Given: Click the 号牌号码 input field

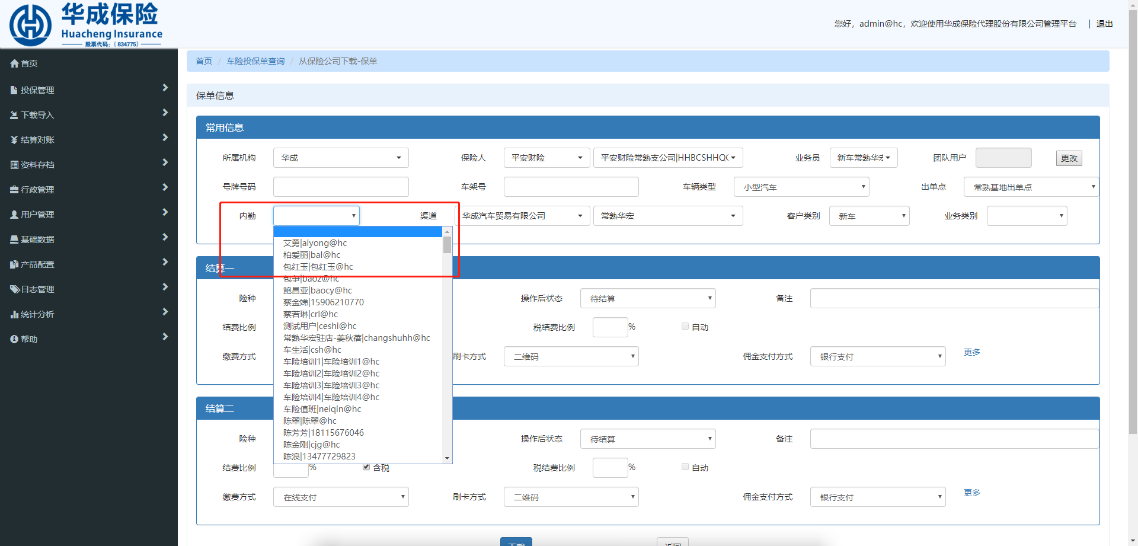Looking at the screenshot, I should tap(341, 187).
